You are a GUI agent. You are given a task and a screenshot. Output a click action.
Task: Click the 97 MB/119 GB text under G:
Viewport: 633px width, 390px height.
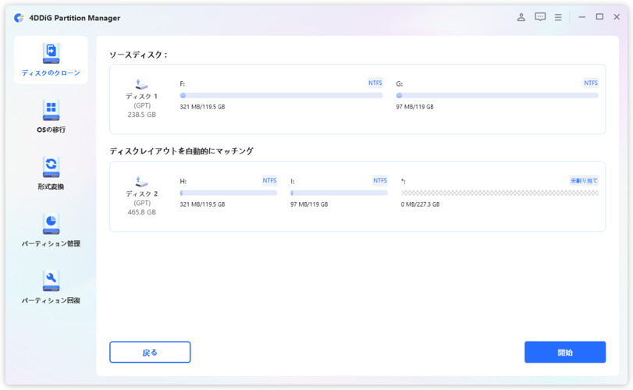point(414,107)
